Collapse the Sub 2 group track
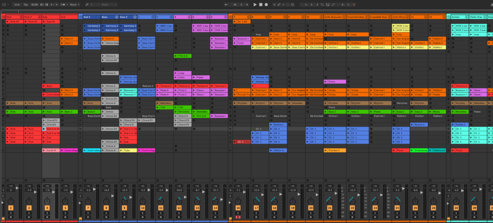The width and height of the screenshot is (493, 223). pos(81,17)
